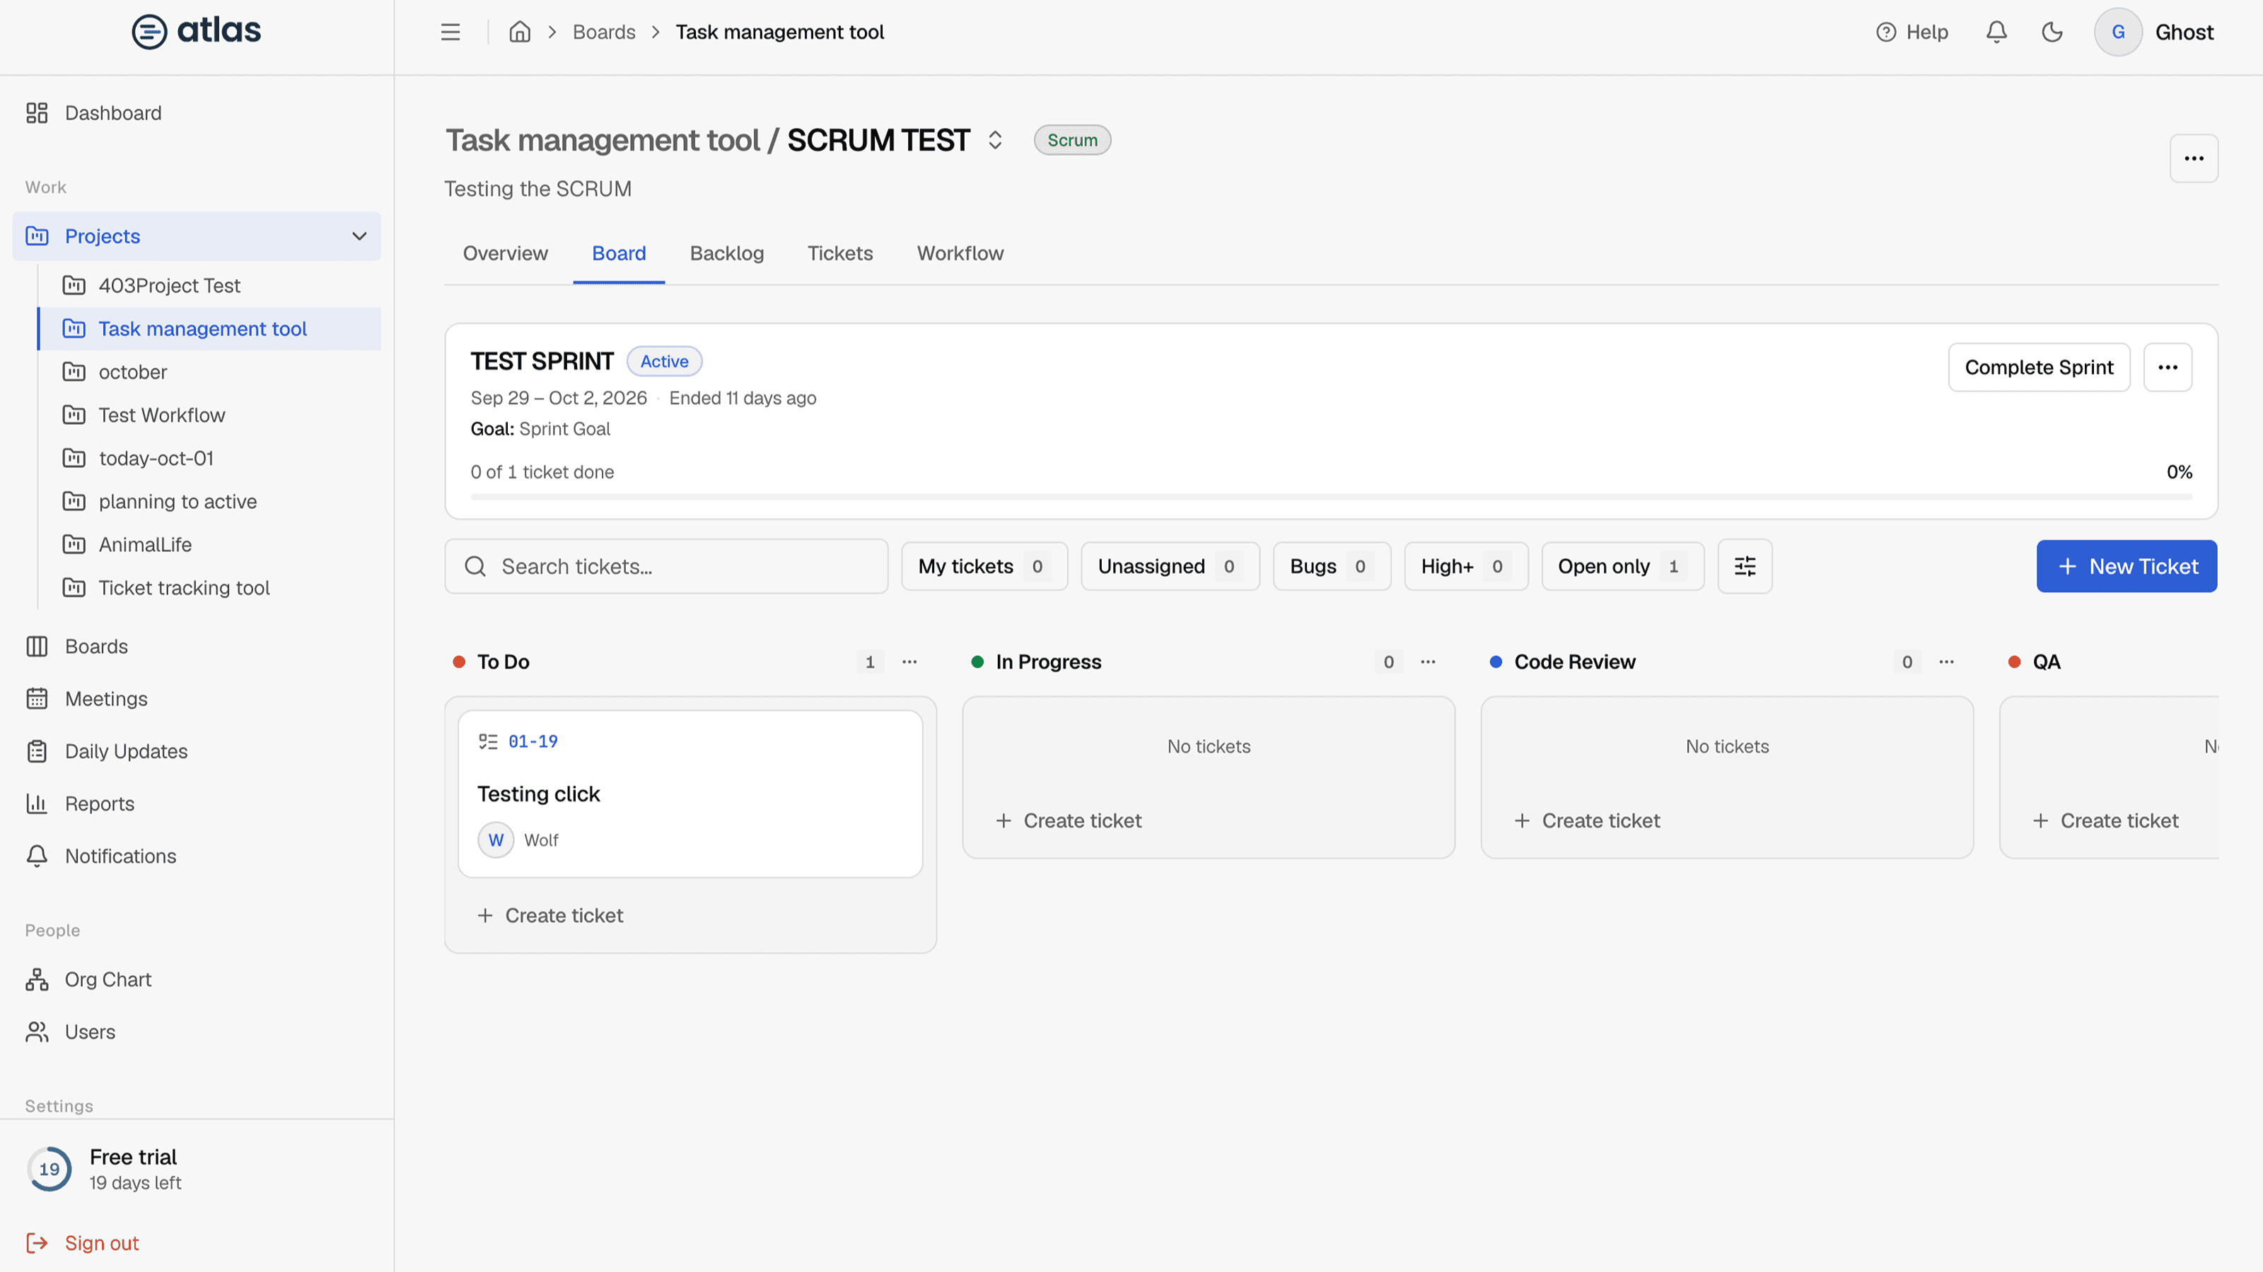The width and height of the screenshot is (2263, 1272).
Task: Toggle Unassigned filter
Action: coord(1169,566)
